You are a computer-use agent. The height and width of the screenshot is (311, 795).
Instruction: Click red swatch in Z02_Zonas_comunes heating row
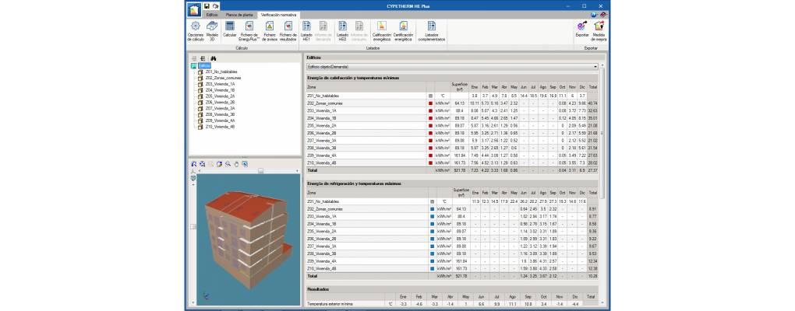[x=431, y=103]
